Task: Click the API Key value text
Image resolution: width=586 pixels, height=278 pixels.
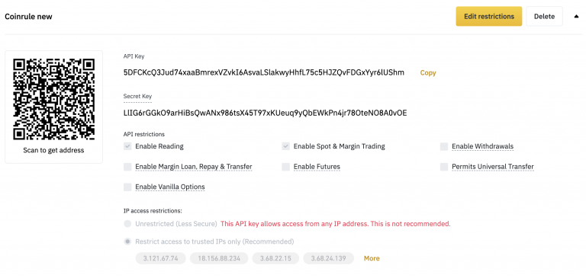Action: (x=264, y=73)
